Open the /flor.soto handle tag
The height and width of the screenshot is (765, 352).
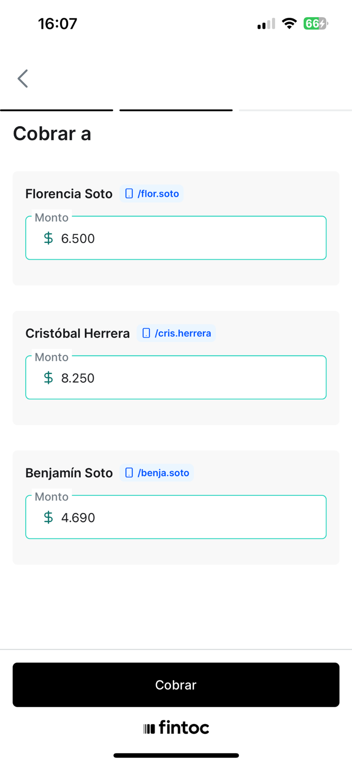point(151,194)
